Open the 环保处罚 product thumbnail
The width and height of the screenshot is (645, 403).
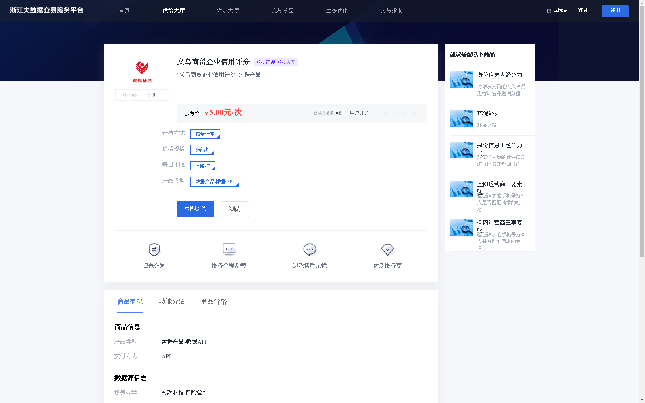[x=462, y=118]
